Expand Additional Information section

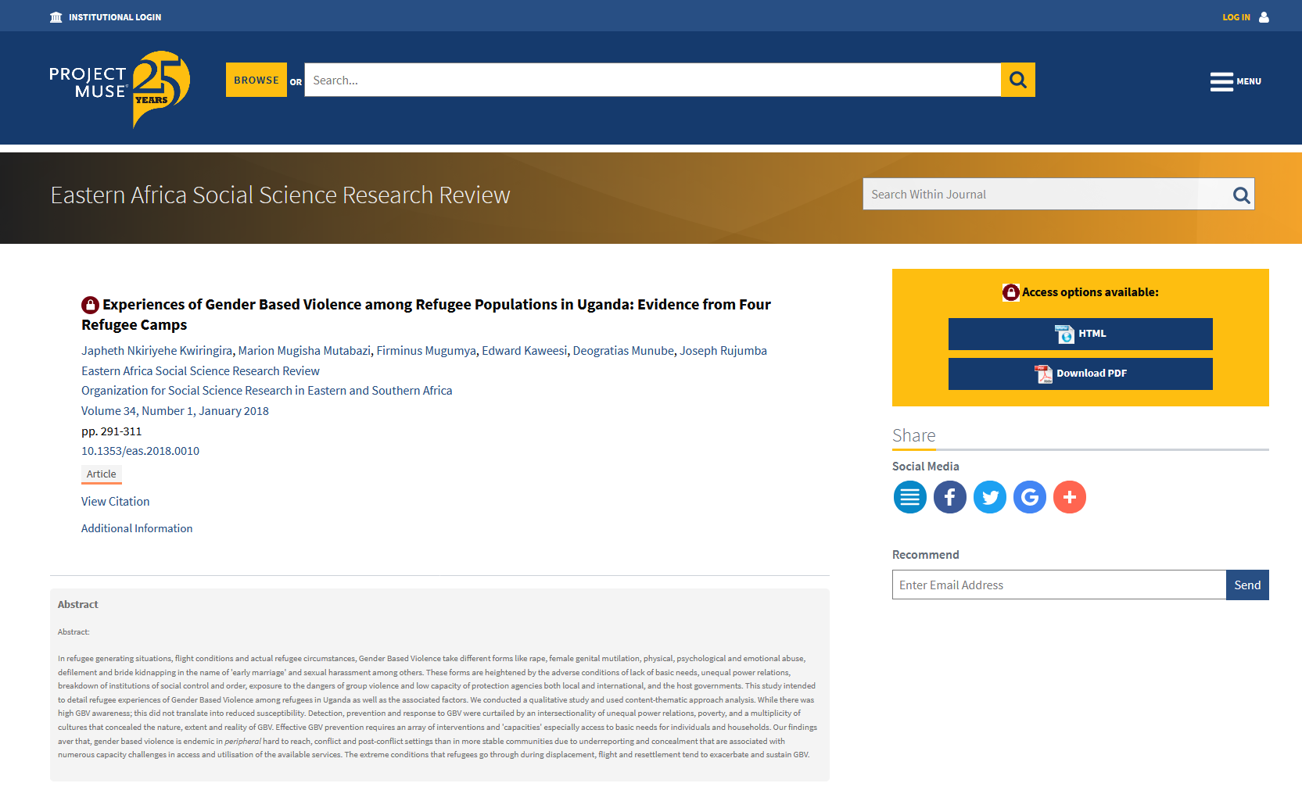tap(137, 528)
